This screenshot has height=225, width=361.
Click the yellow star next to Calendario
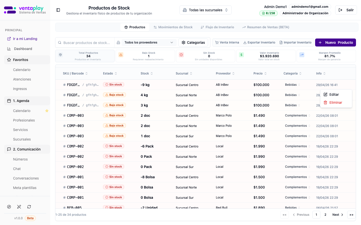(x=47, y=111)
